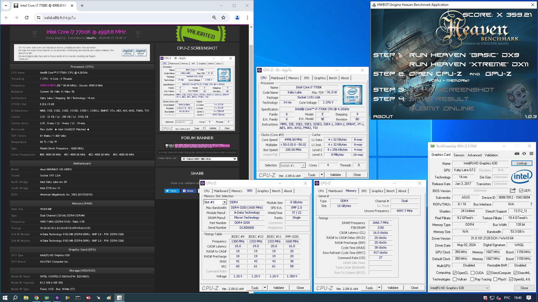The width and height of the screenshot is (538, 302).
Task: Click the GPU-Z refresh icon
Action: pos(524,154)
